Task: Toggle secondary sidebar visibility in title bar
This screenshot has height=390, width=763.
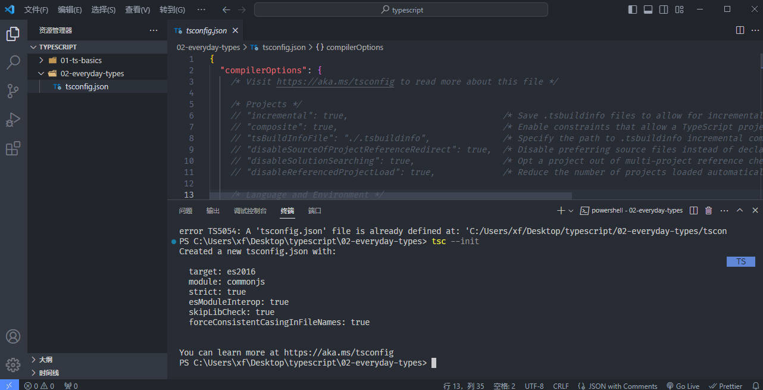Action: tap(664, 10)
